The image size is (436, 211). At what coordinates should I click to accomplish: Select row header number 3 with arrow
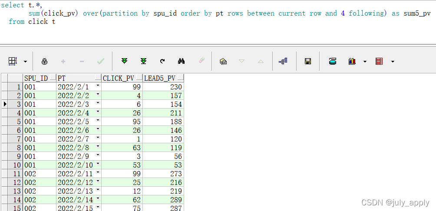15,104
